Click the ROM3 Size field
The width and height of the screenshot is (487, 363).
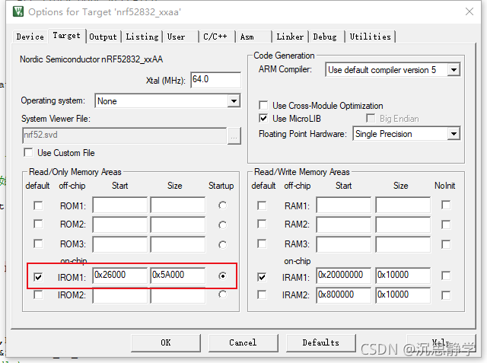[178, 244]
